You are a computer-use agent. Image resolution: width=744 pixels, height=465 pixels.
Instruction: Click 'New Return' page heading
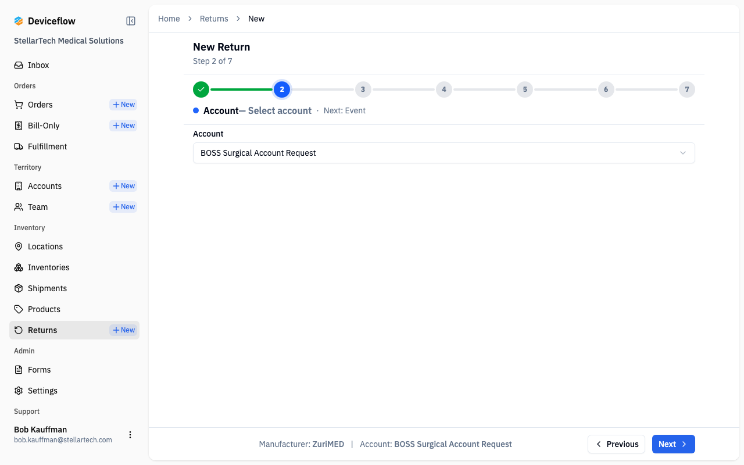pos(221,47)
